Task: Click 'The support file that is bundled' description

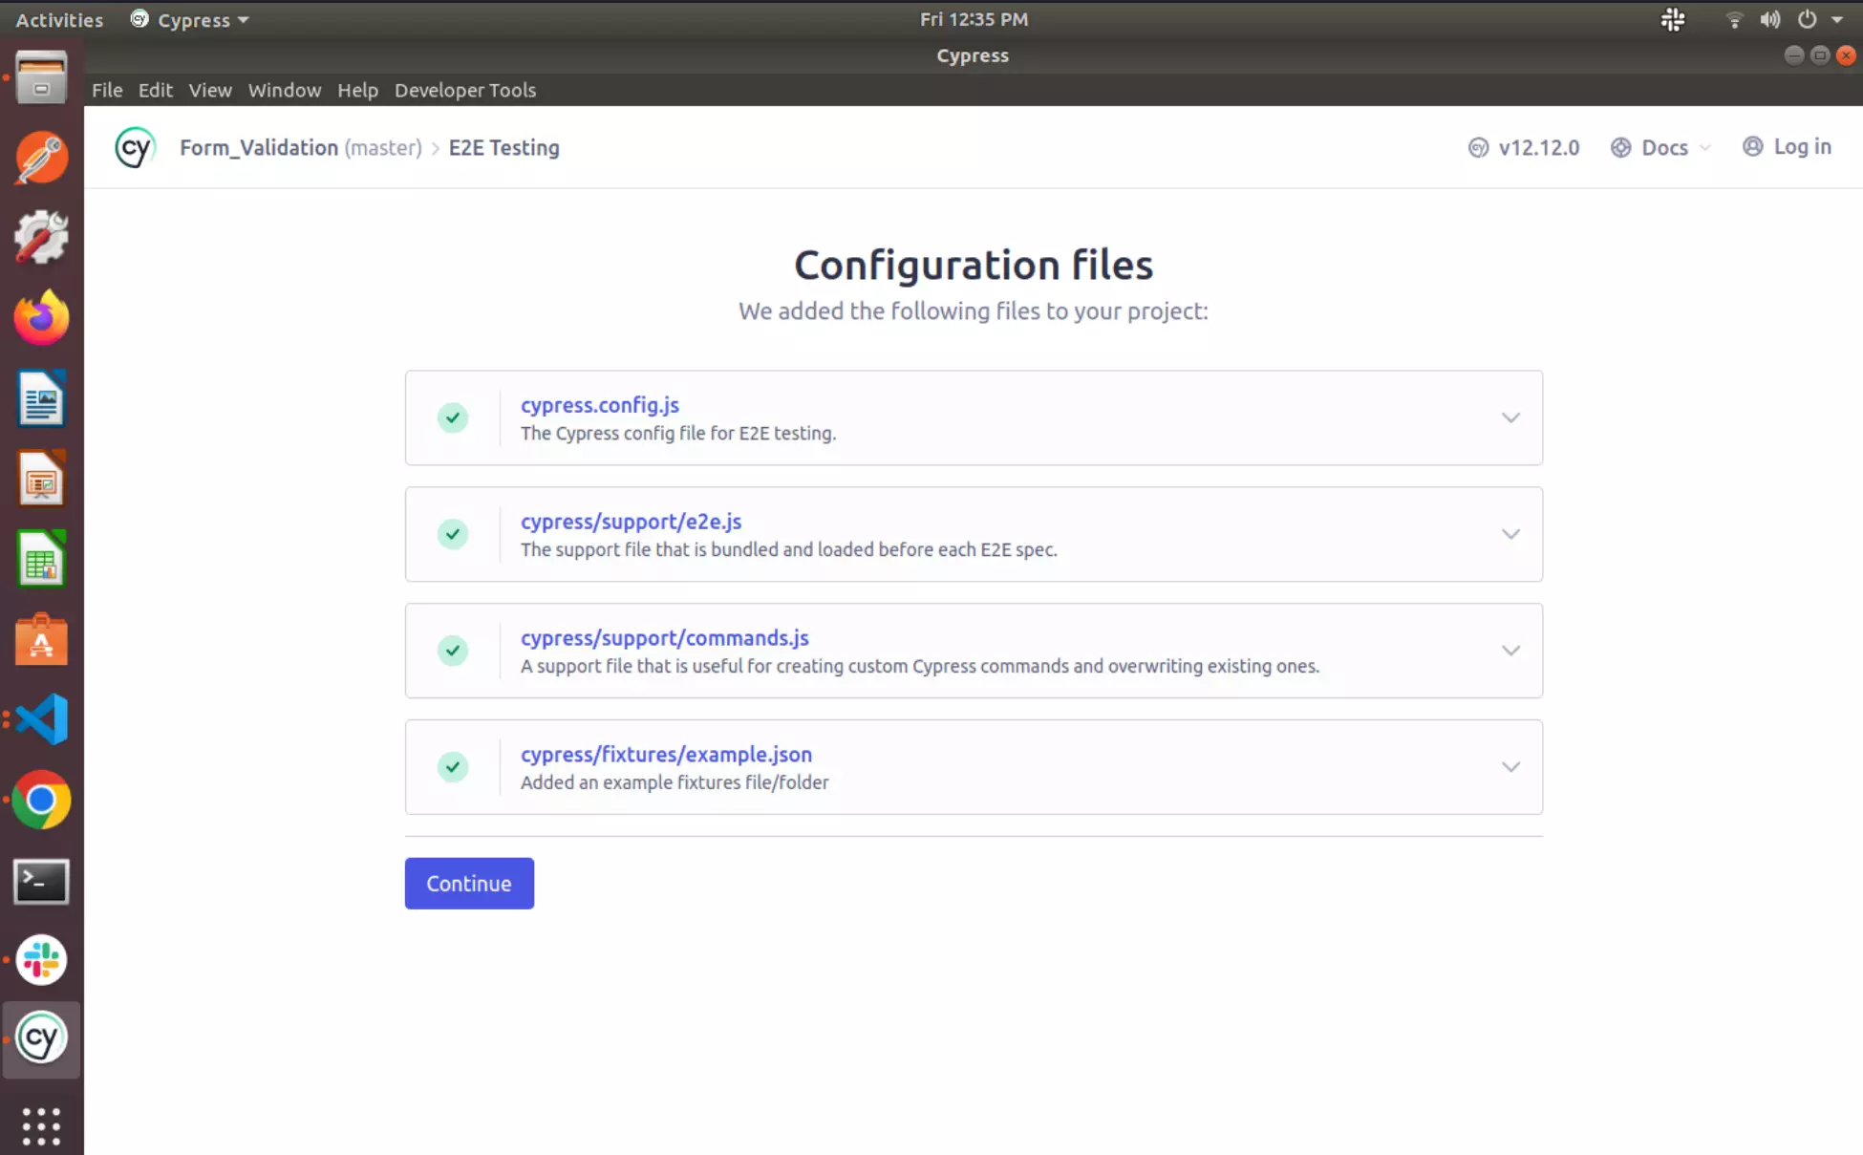Action: coord(789,549)
